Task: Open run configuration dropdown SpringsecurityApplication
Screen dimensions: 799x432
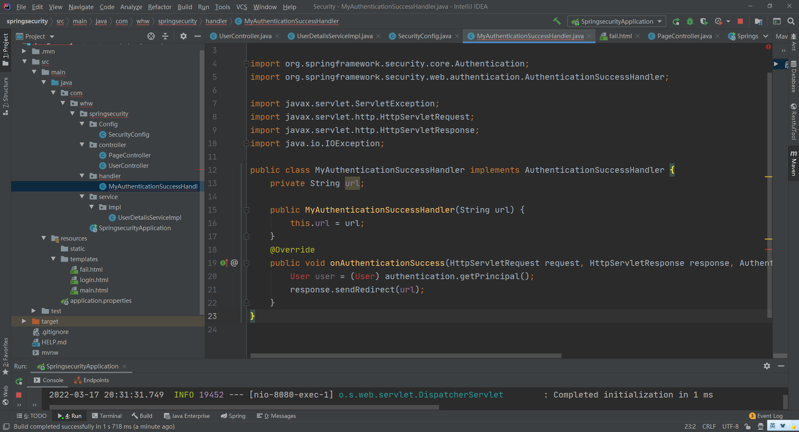Action: (617, 21)
